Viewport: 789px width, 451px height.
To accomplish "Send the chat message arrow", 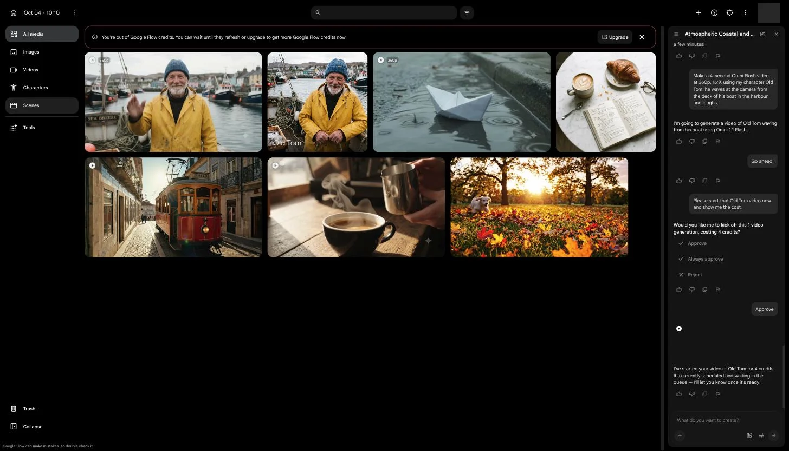I will pyautogui.click(x=774, y=435).
